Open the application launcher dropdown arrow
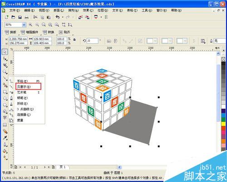Viewport: 227px width, 182px height. tap(101, 17)
